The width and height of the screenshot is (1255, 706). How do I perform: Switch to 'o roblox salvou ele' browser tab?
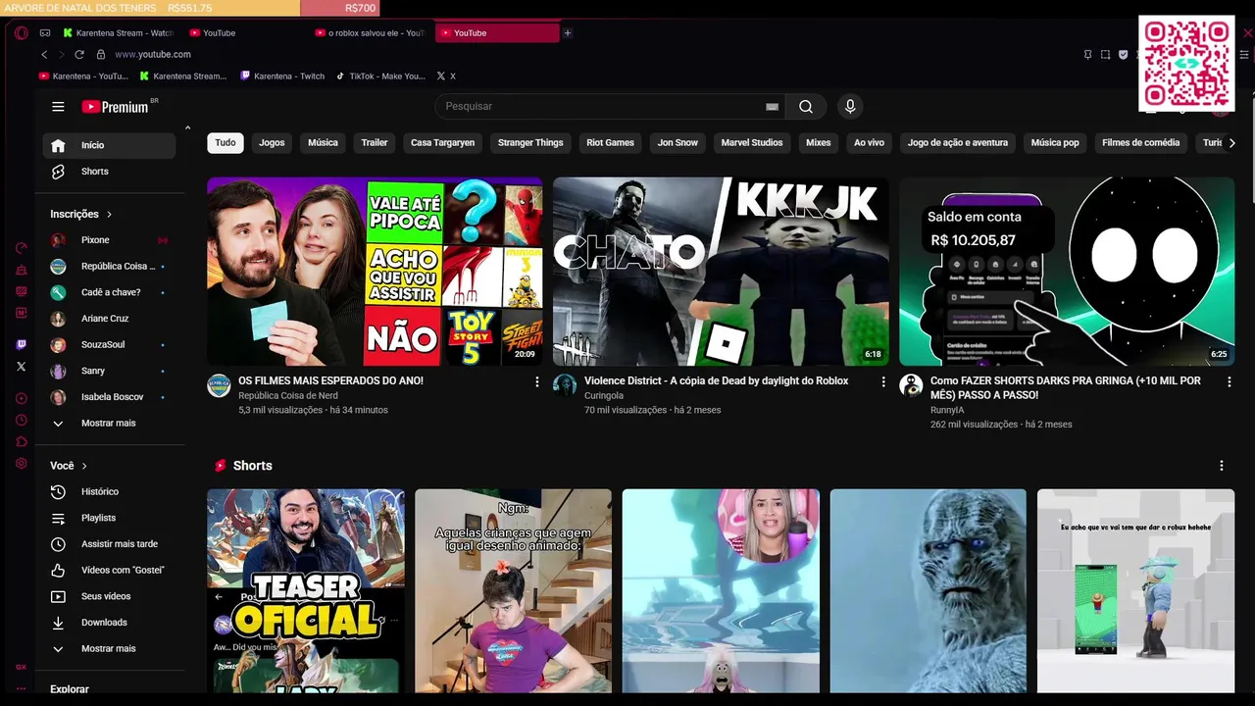click(369, 32)
